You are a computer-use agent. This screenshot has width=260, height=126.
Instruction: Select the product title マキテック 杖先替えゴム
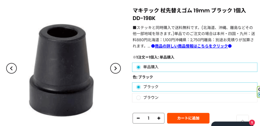189,15
